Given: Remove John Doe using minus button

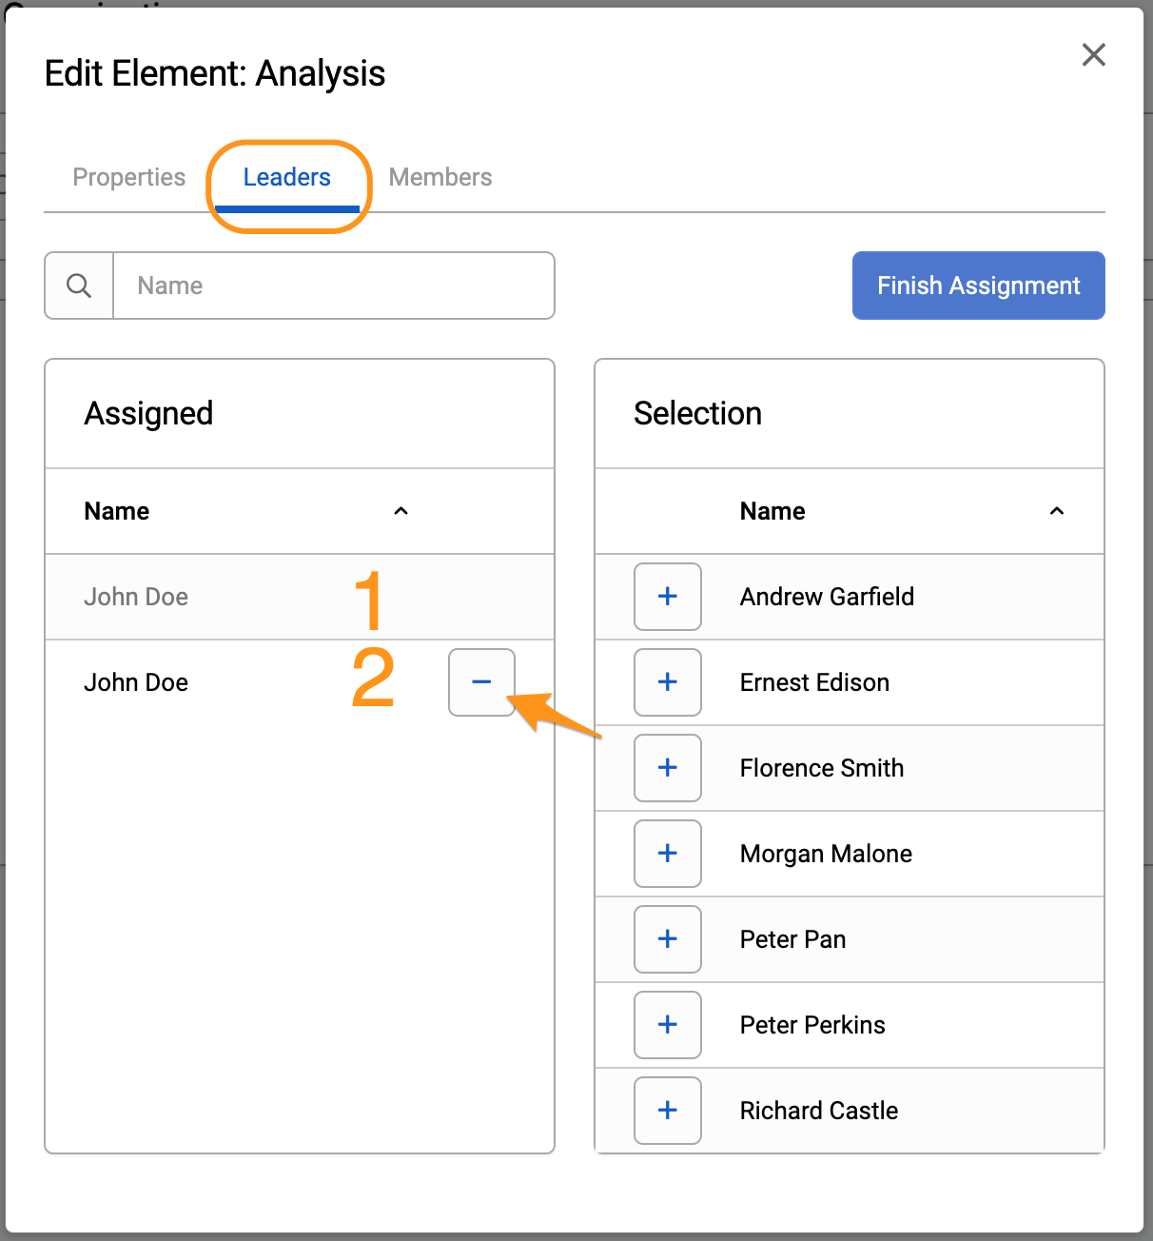Looking at the screenshot, I should point(481,682).
